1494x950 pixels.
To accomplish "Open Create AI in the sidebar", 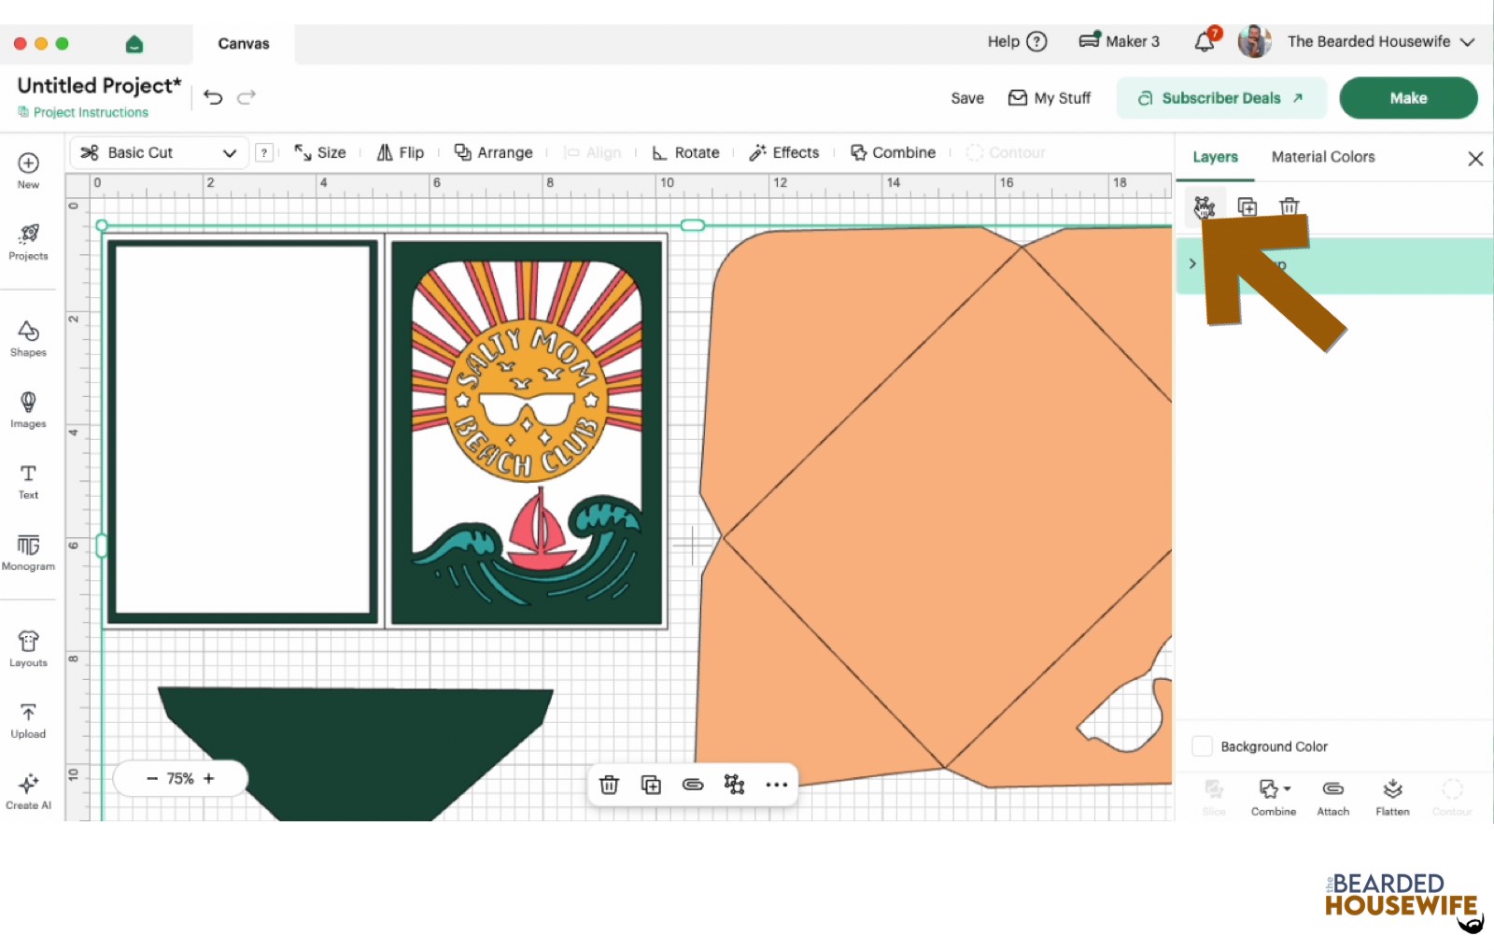I will [x=28, y=792].
